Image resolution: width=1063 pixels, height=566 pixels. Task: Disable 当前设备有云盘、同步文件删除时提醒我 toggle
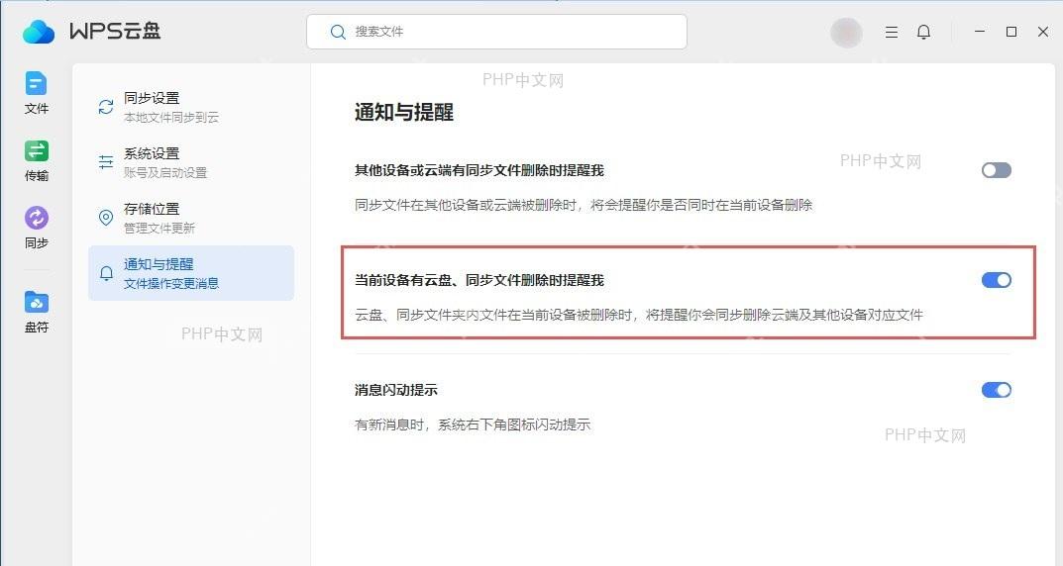(996, 280)
